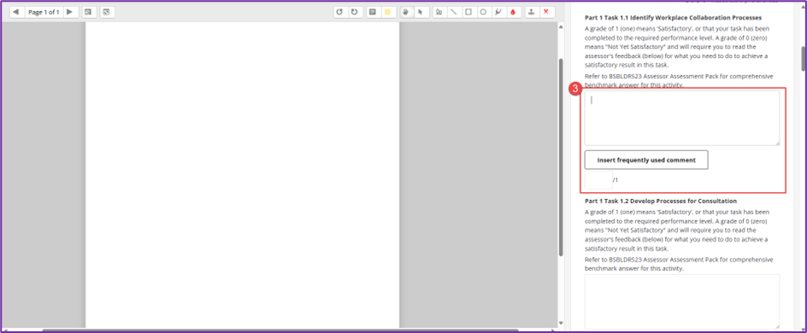
Task: Open the red annotation colour picker
Action: point(513,12)
